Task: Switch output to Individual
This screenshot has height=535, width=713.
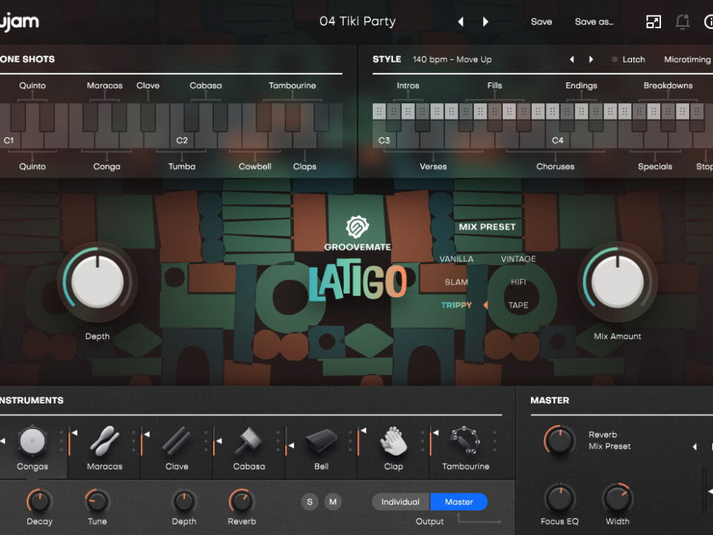Action: (400, 502)
